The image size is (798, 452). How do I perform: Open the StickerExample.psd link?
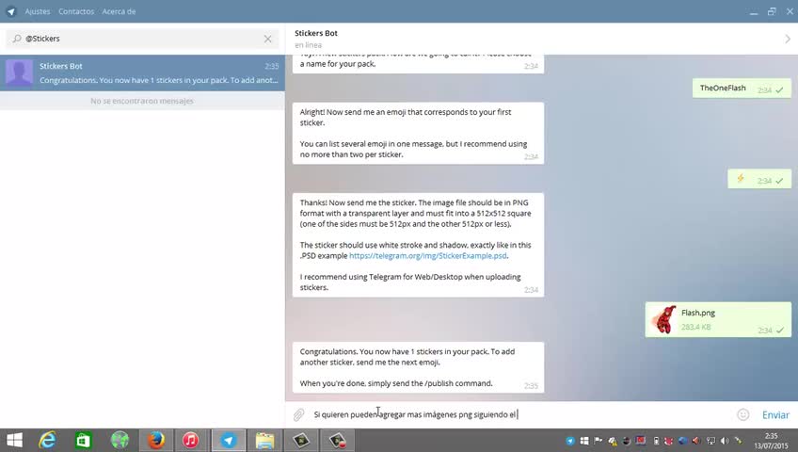click(x=428, y=255)
